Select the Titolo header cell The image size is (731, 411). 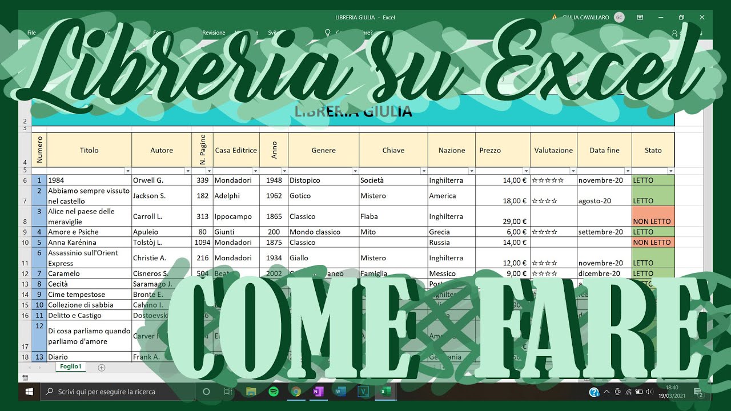tap(89, 150)
